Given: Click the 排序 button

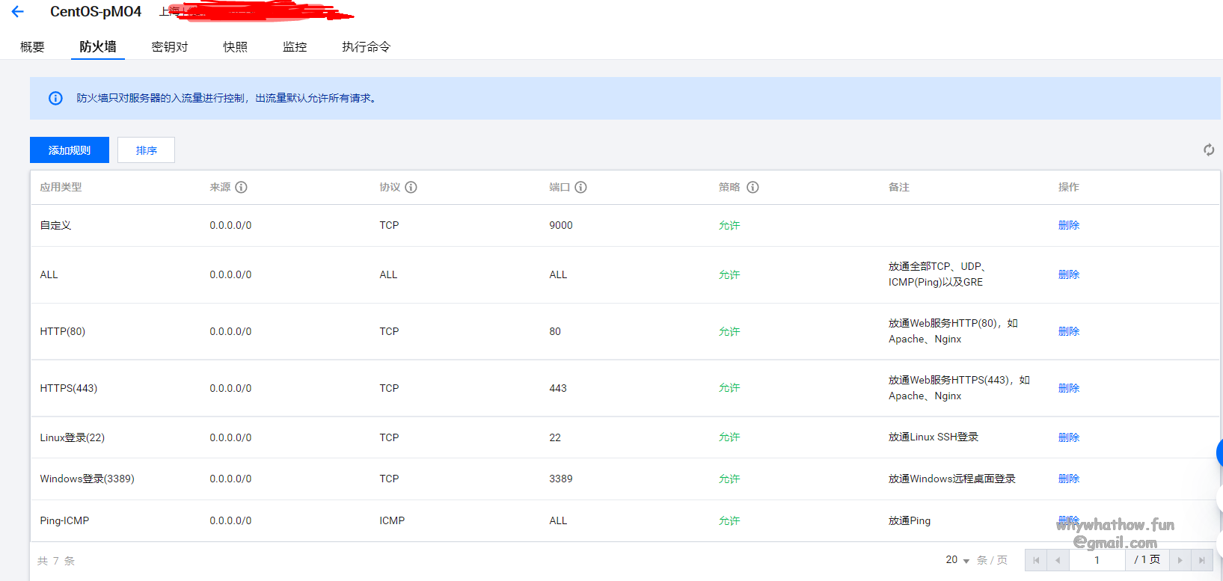Looking at the screenshot, I should (x=146, y=150).
